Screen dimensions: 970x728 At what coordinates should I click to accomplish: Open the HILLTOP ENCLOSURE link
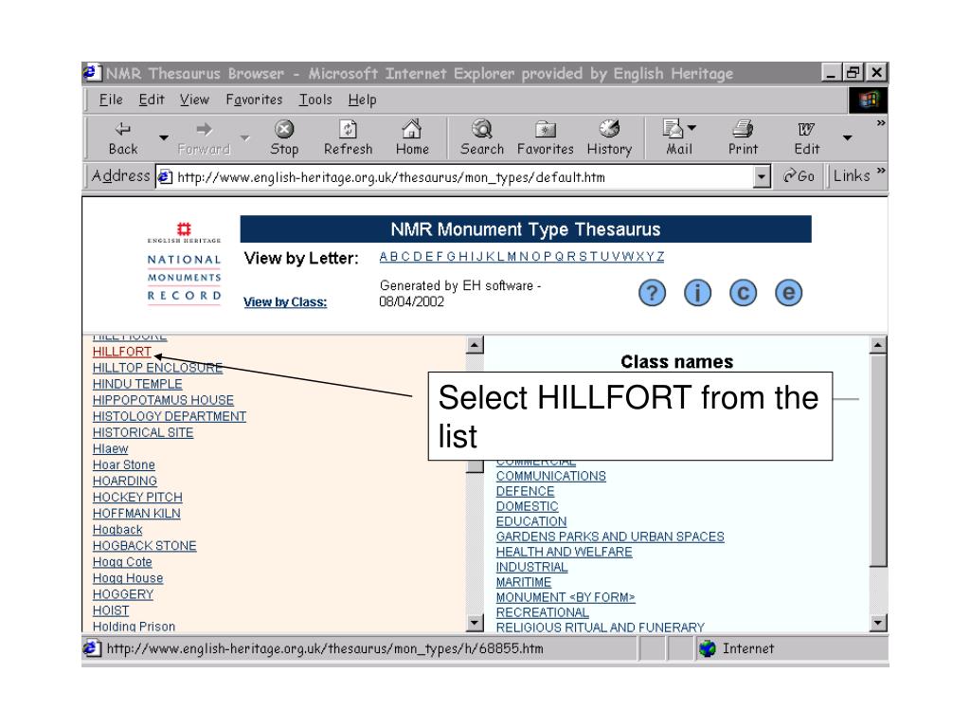point(157,368)
